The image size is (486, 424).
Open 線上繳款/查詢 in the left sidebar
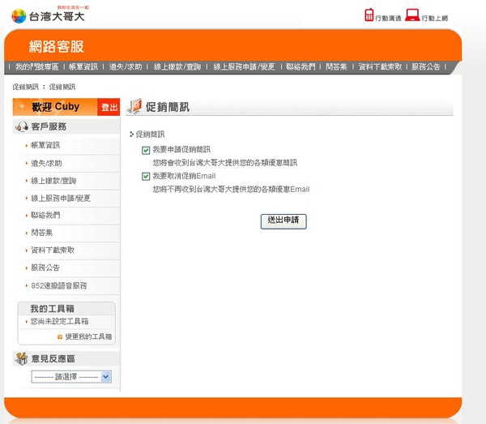pos(53,181)
